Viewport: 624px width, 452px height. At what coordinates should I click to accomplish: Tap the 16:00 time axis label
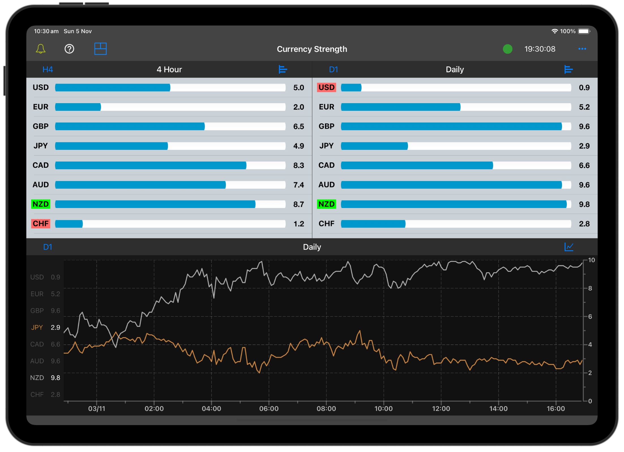pos(555,408)
